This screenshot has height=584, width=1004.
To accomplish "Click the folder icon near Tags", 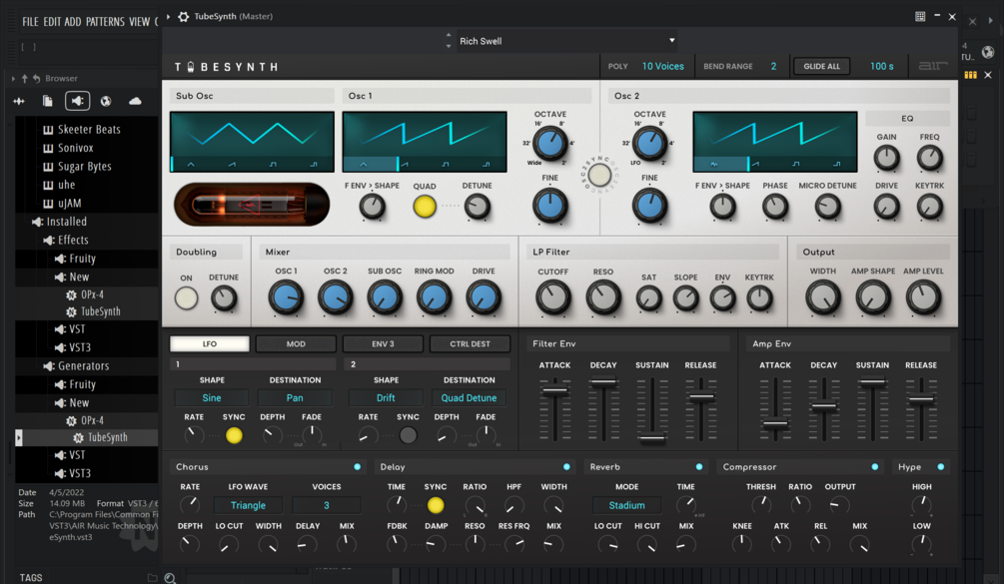I will coord(152,578).
